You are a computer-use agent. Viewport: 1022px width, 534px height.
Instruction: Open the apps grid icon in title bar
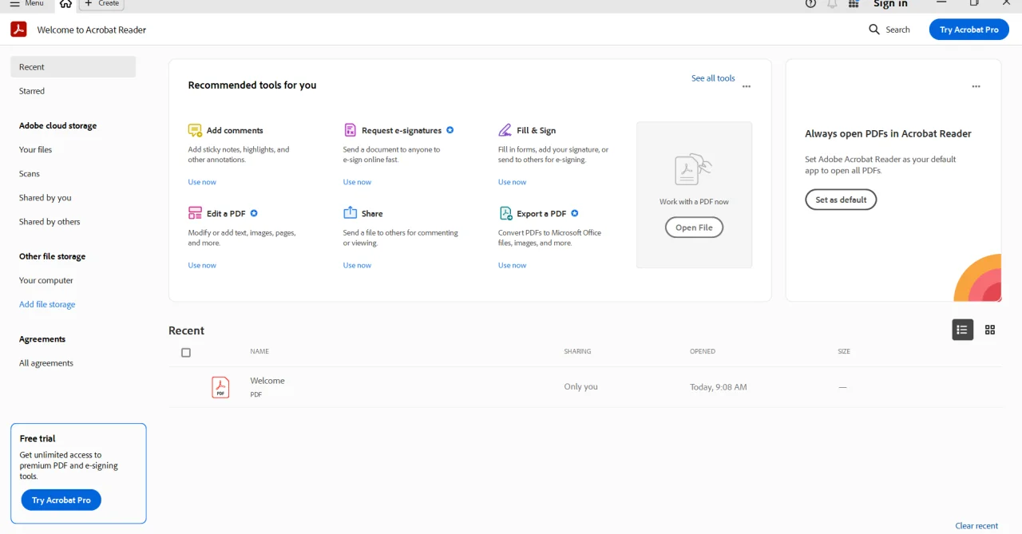[x=854, y=4]
